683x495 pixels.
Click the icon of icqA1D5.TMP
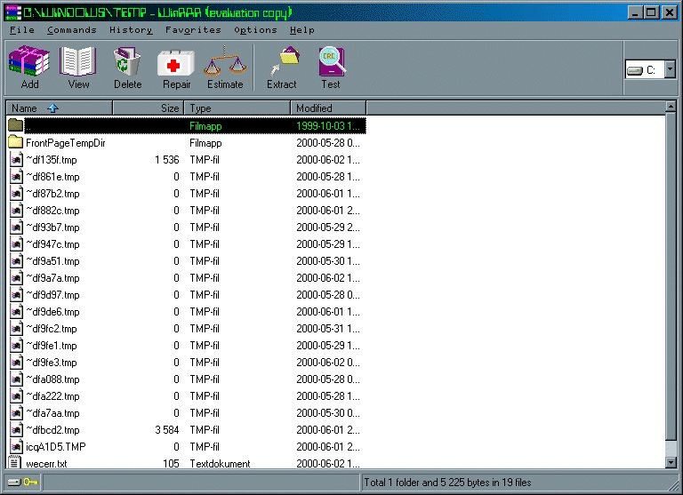(x=16, y=447)
